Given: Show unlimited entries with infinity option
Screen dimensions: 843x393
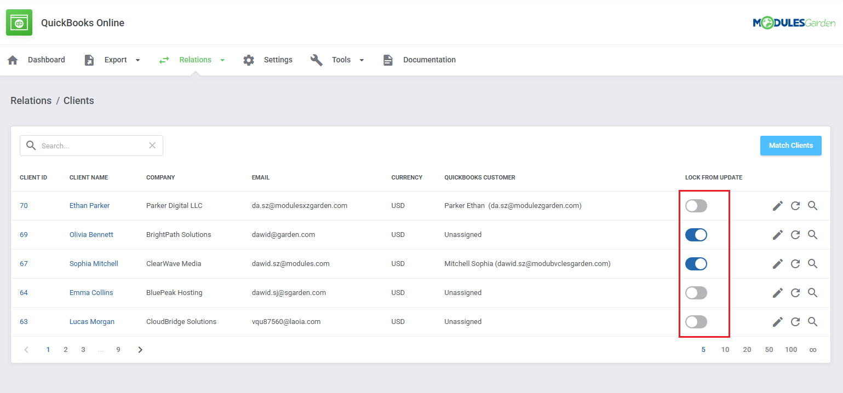Looking at the screenshot, I should point(813,350).
